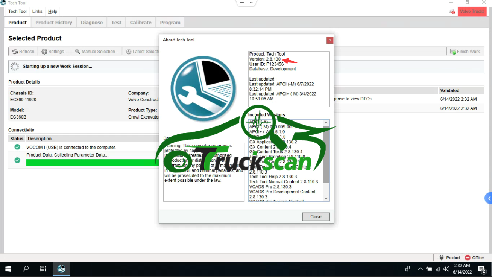
Task: Open Settings from the toolbar
Action: pos(55,52)
